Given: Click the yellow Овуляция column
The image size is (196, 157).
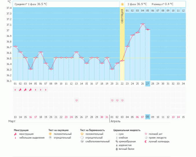Looking at the screenshot, I should coord(122,44).
